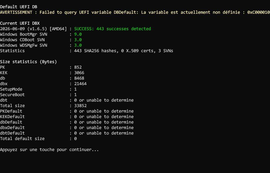Click the AVERTISSEMENT warning message line
The height and width of the screenshot is (173, 270).
pyautogui.click(x=135, y=12)
